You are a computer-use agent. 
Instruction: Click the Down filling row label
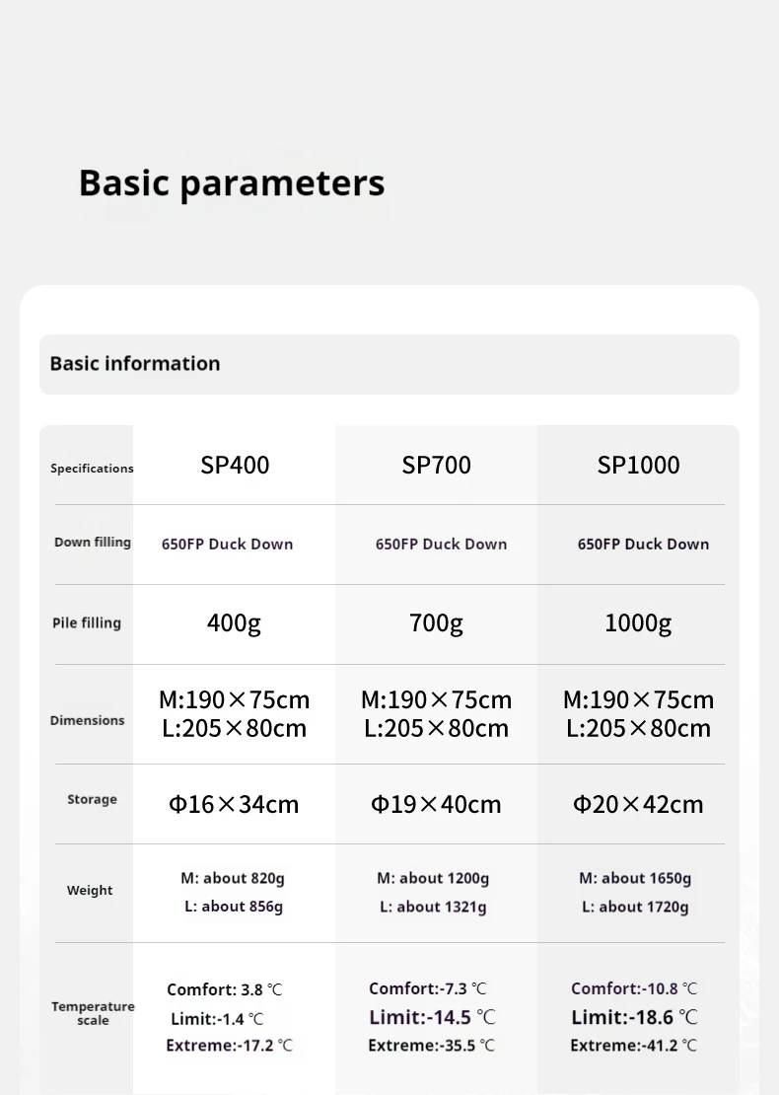tap(93, 542)
